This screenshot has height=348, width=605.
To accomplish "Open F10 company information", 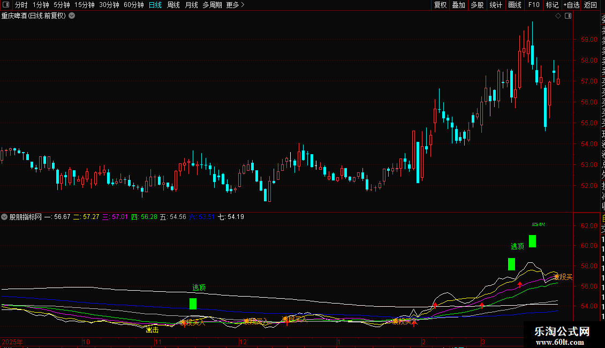I will (x=534, y=5).
